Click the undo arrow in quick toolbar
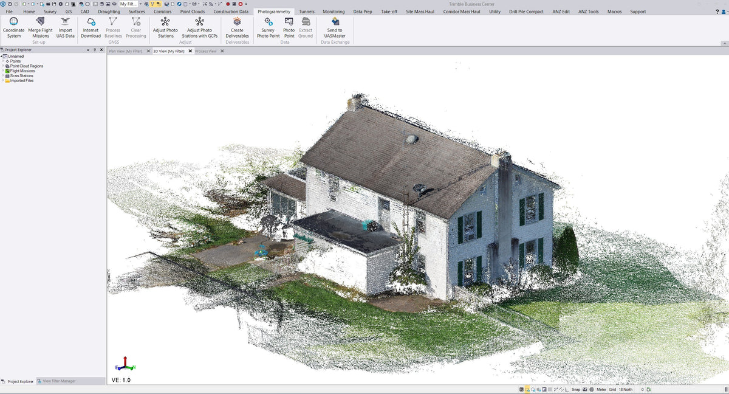 [10, 4]
